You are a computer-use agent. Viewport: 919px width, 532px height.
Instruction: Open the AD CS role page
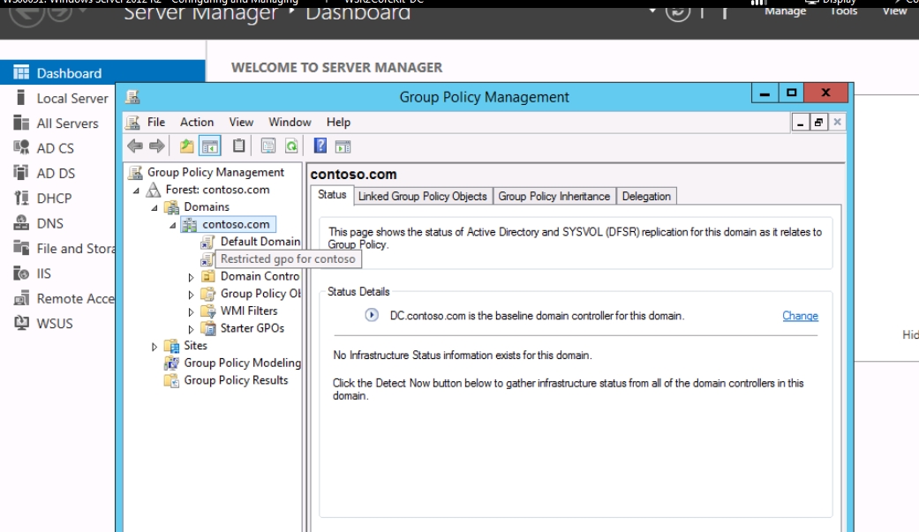(x=55, y=148)
